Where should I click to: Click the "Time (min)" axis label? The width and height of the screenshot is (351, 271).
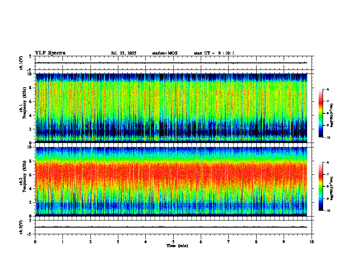[x=177, y=246]
